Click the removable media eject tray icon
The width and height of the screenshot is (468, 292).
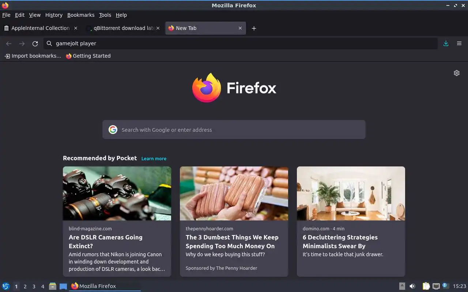(x=402, y=286)
